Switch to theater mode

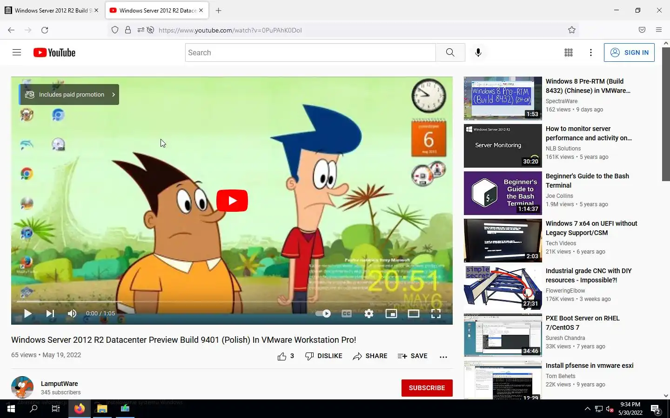pyautogui.click(x=414, y=313)
